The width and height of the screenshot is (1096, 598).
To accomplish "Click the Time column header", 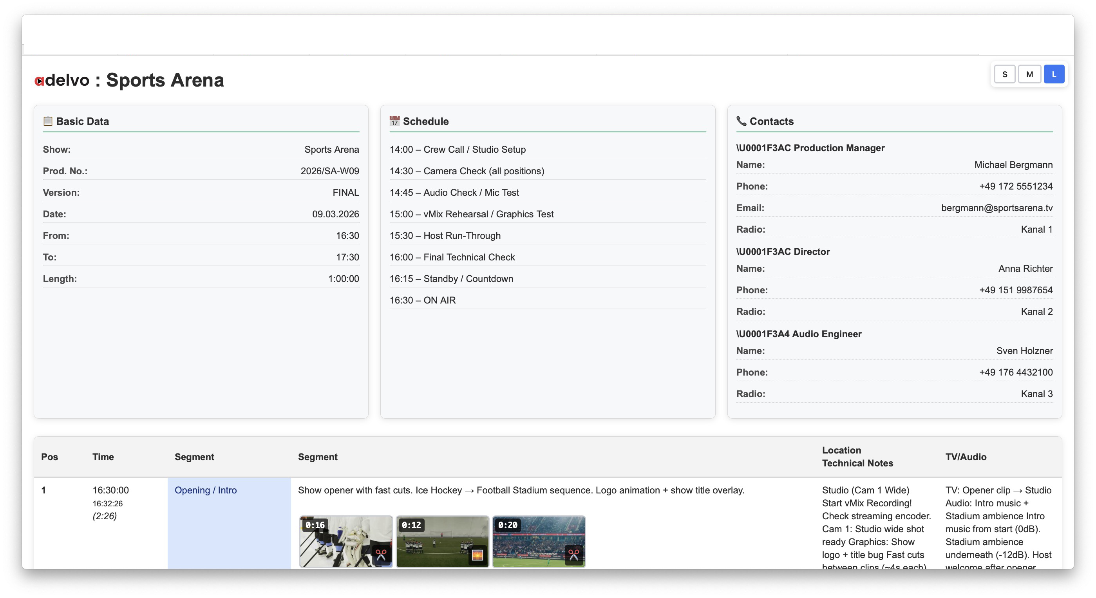I will [x=103, y=457].
